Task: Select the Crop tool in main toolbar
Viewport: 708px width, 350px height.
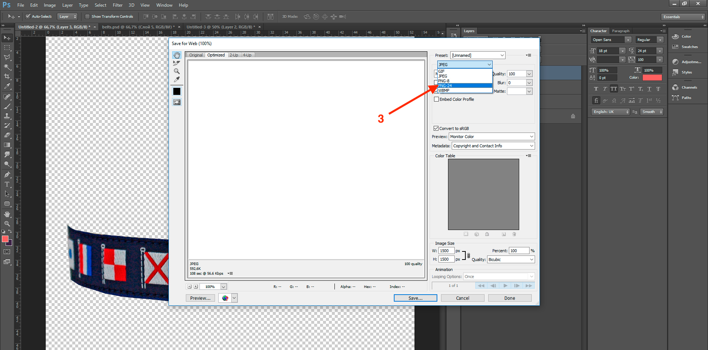Action: tap(7, 76)
